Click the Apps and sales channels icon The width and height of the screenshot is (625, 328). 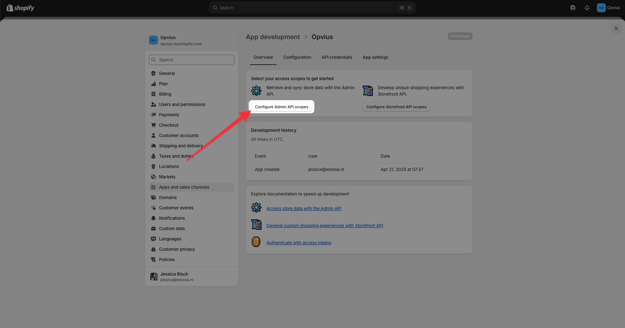(153, 187)
